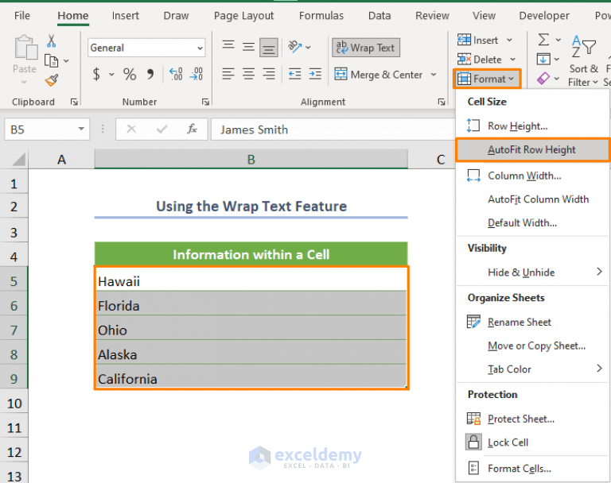Click Increase Decimal icon
This screenshot has height=483, width=611.
tap(176, 74)
